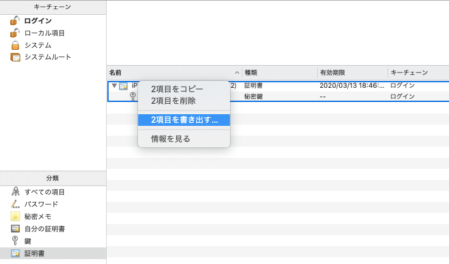Screen dimensions: 449x264
Task: Click the ローカル項目 unlocked padlock icon
Action: pyautogui.click(x=15, y=33)
